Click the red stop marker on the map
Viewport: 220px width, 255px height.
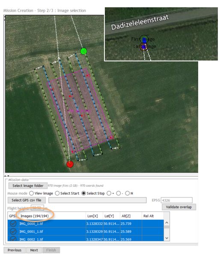(70, 164)
